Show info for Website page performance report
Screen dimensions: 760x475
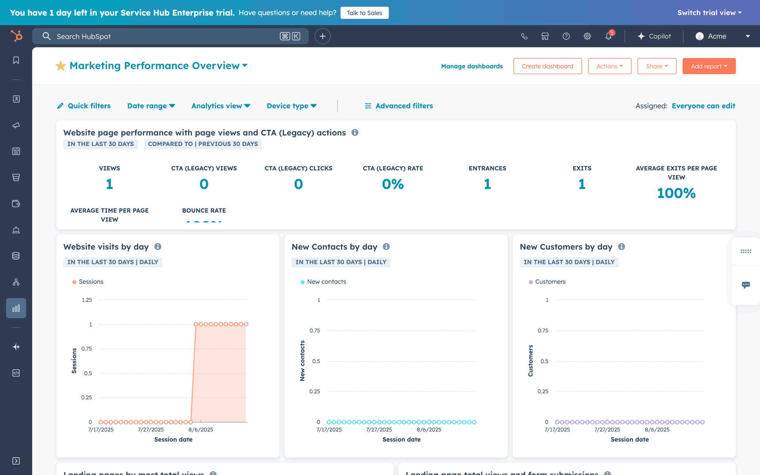pos(355,133)
